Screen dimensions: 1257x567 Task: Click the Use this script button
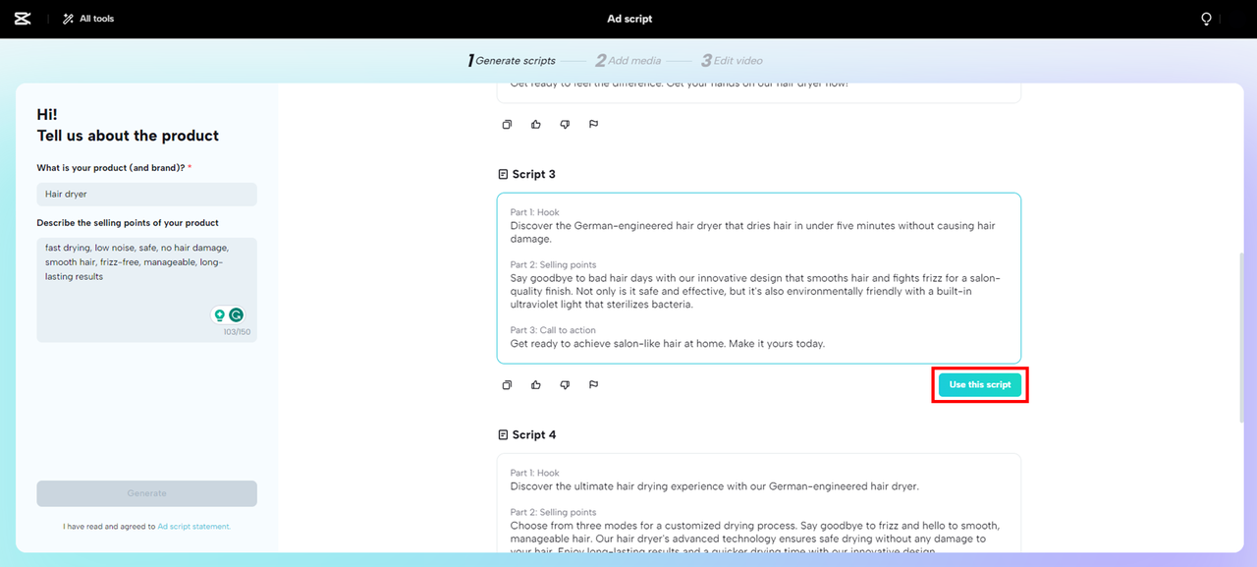point(980,385)
